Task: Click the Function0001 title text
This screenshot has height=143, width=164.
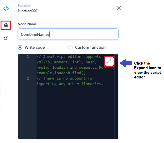Action: coord(28,11)
